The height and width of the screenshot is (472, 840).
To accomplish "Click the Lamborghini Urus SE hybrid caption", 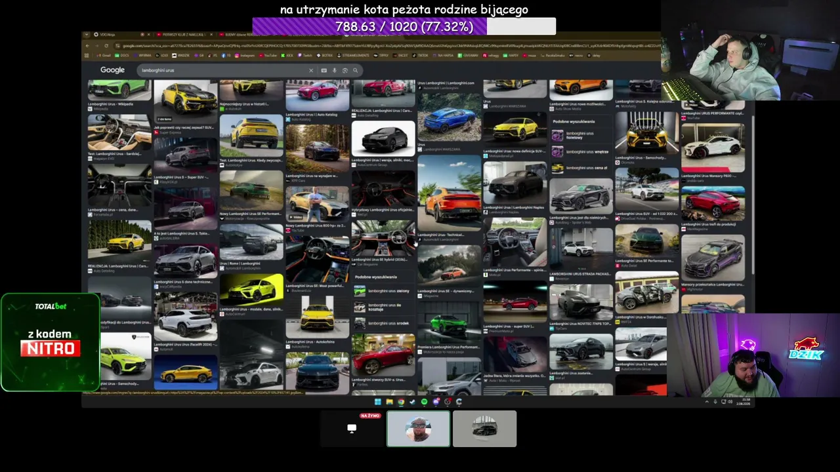I will [381, 260].
